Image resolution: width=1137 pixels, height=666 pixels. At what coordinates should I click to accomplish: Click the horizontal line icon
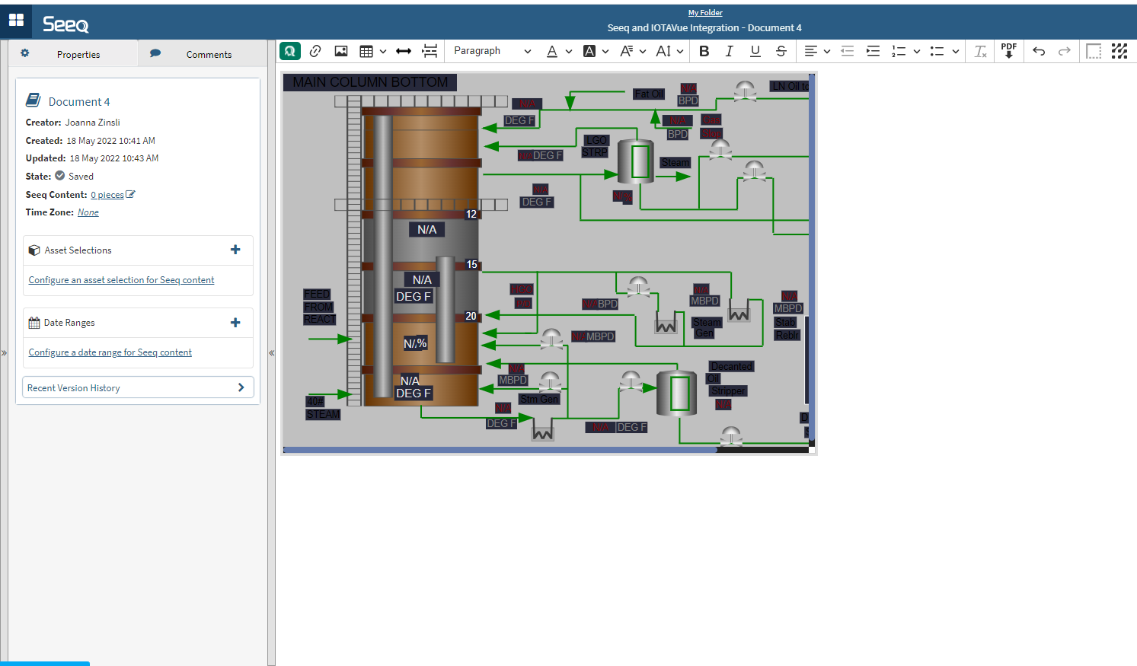click(x=404, y=51)
